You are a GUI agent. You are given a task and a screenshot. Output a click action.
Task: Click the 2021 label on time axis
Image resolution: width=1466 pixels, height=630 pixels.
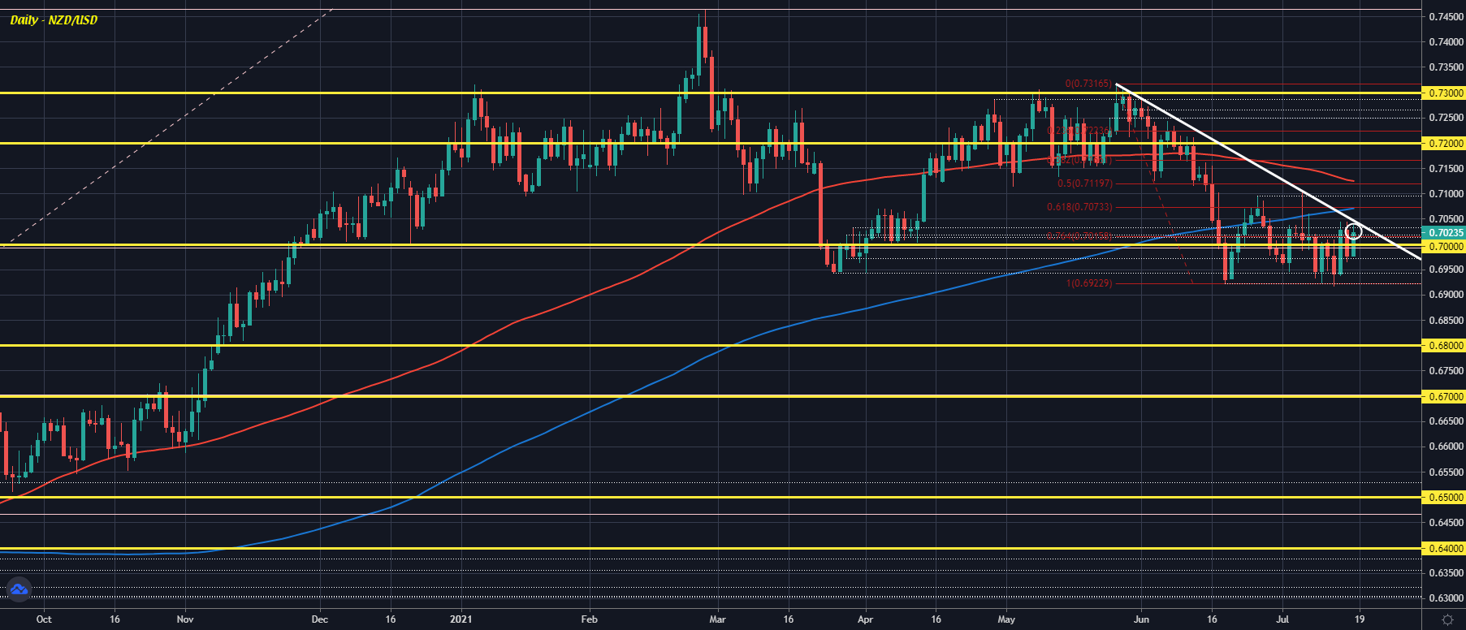tap(461, 619)
